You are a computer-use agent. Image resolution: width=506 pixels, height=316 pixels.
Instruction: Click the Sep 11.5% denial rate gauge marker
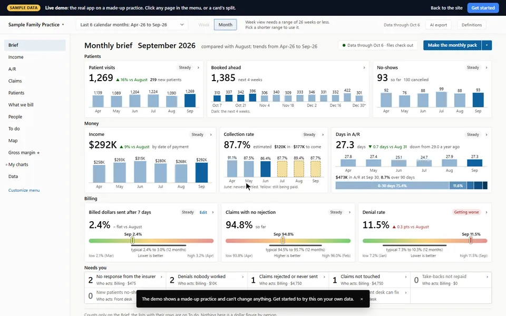tap(471, 240)
